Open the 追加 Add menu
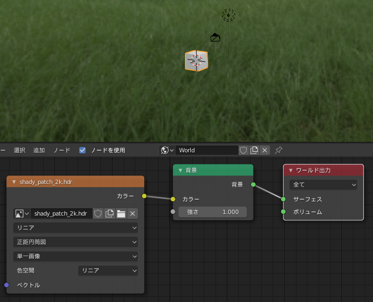 [39, 150]
